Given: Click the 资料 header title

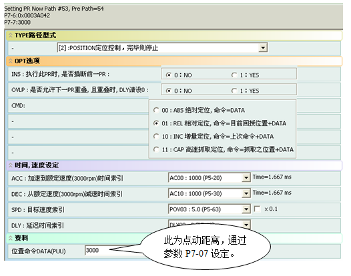Looking at the screenshot, I should (x=21, y=238).
